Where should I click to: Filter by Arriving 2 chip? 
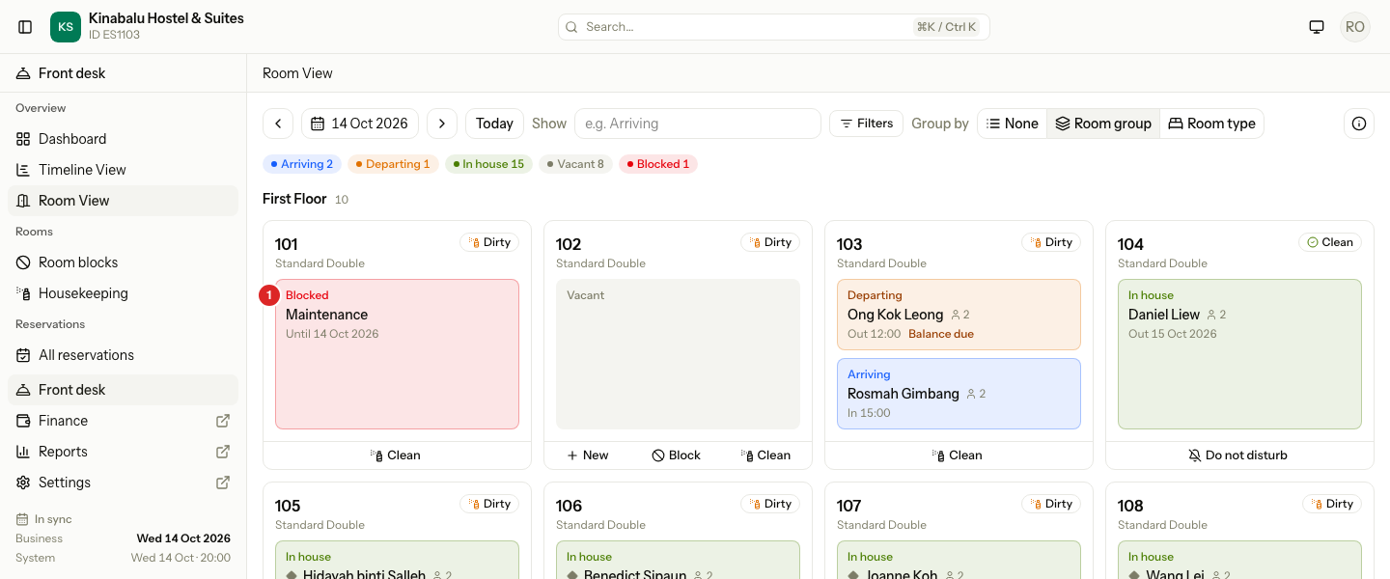tap(302, 164)
